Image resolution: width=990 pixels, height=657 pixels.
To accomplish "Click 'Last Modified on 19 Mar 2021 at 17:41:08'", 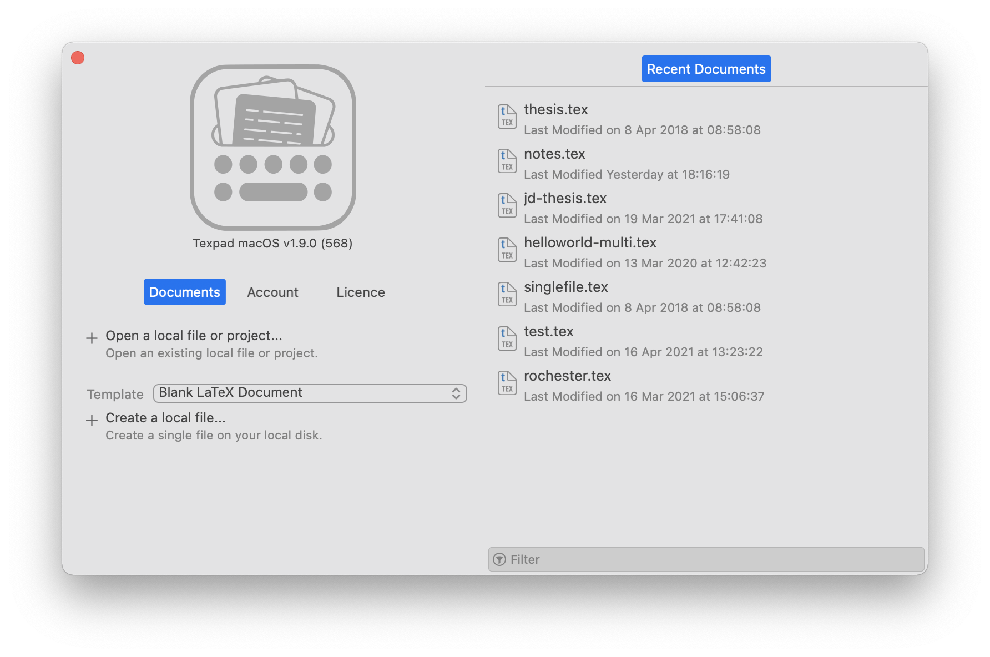I will point(643,219).
